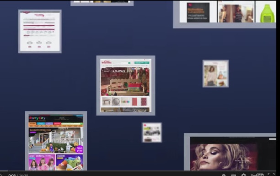Image resolution: width=280 pixels, height=176 pixels.
Task: Click the elapsed time display
Action: point(12,175)
